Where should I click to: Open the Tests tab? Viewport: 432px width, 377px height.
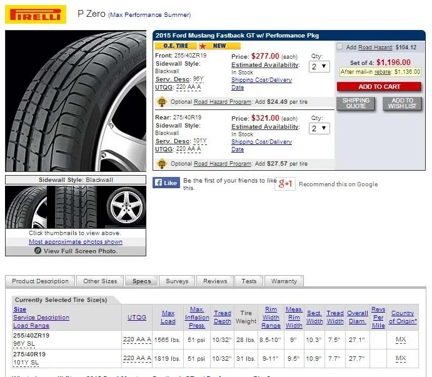pyautogui.click(x=249, y=281)
